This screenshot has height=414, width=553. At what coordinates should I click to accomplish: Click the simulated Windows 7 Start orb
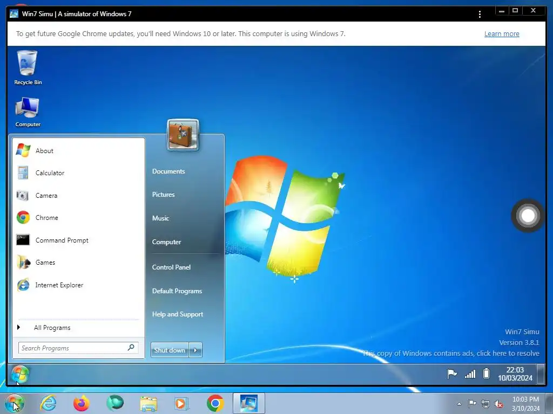[x=20, y=374]
